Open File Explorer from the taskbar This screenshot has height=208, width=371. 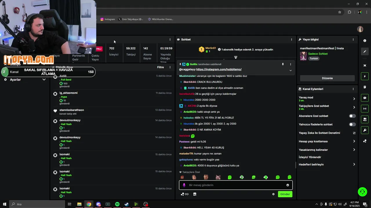pyautogui.click(x=79, y=204)
